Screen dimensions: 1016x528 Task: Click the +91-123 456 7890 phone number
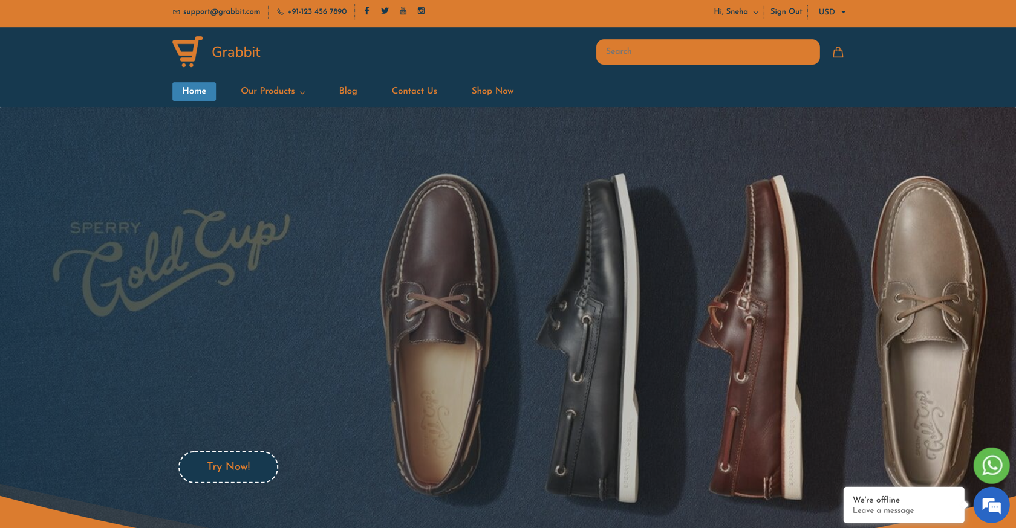317,12
